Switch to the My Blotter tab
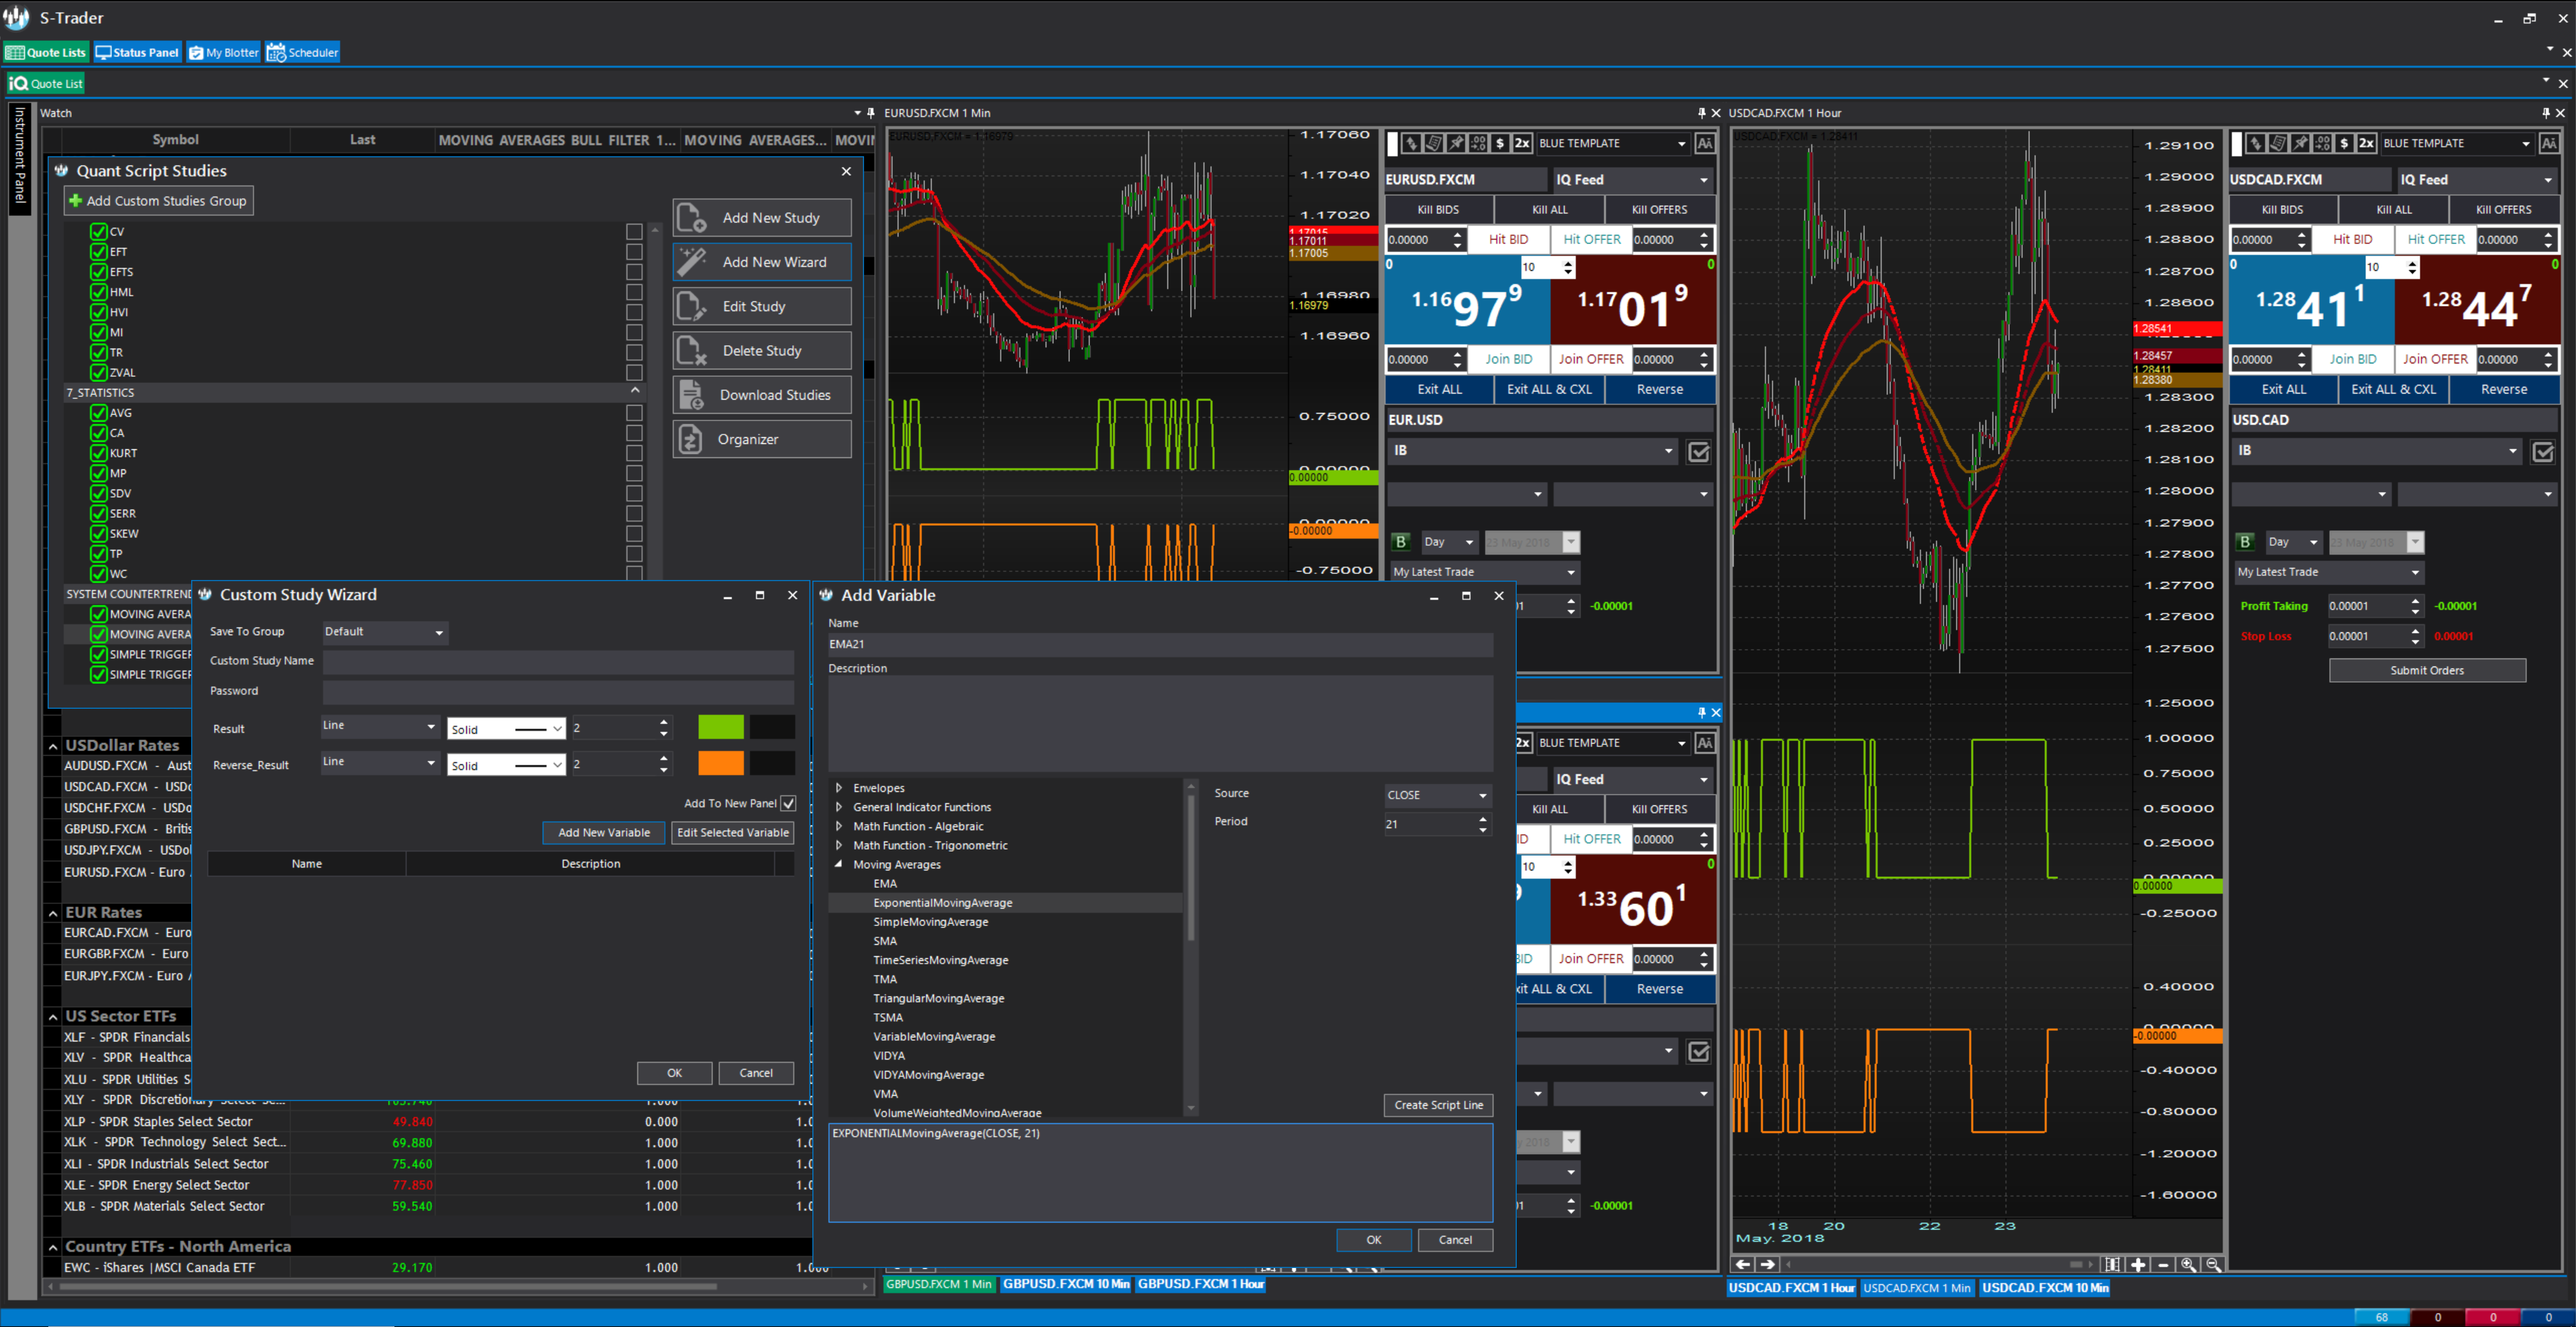Image resolution: width=2576 pixels, height=1327 pixels. [224, 53]
